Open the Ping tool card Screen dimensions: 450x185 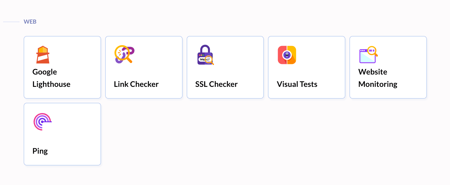tap(62, 134)
